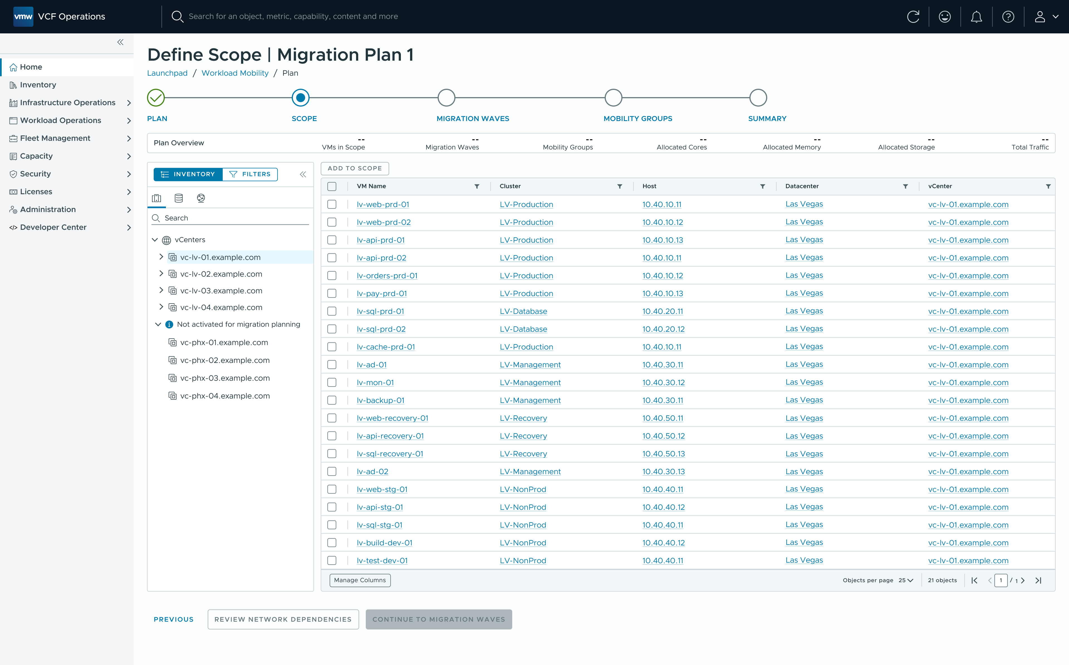Viewport: 1069px width, 665px height.
Task: Filter the Cluster column
Action: point(619,186)
